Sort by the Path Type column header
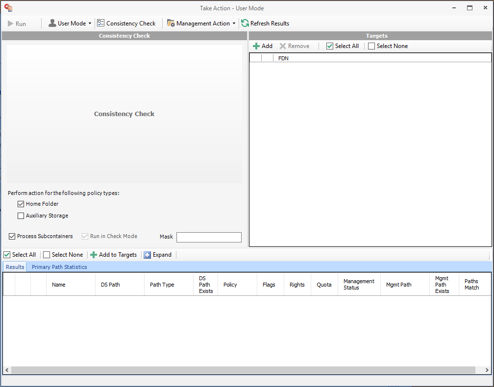 click(x=169, y=285)
